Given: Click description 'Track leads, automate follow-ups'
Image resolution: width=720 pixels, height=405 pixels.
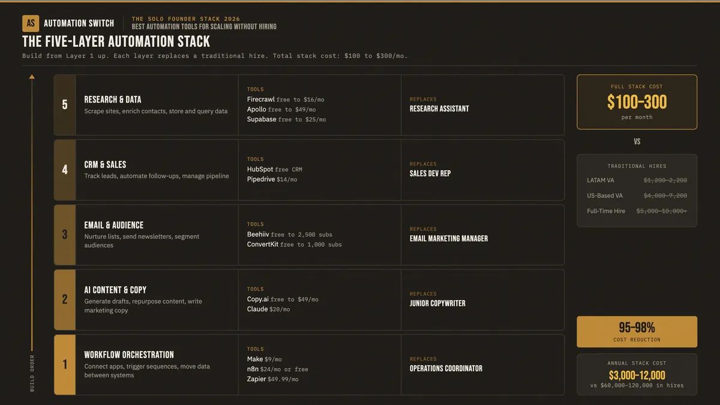Looking at the screenshot, I should [157, 176].
